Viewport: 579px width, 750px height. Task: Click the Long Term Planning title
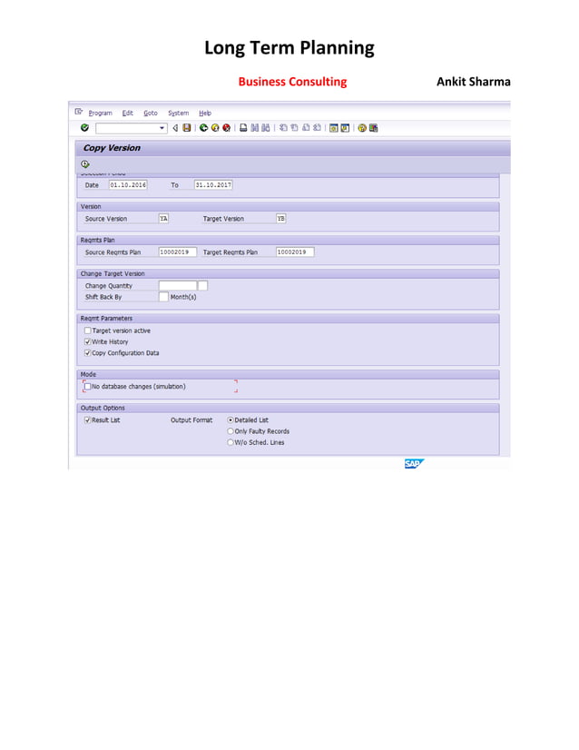(289, 48)
